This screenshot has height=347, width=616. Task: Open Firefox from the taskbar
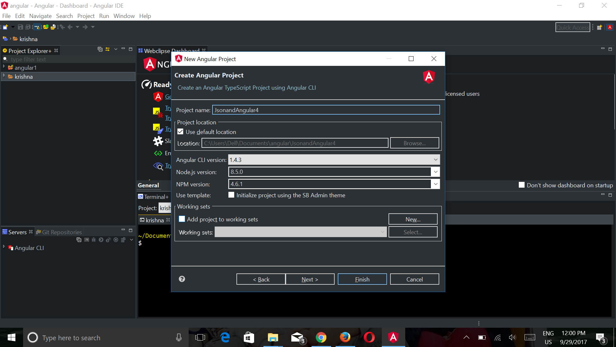tap(345, 337)
